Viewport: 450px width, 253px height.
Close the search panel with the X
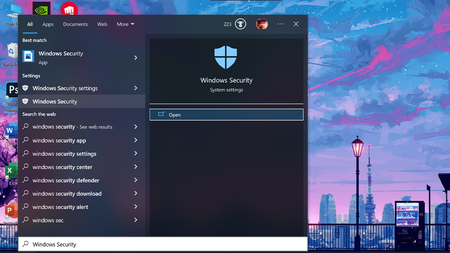296,24
